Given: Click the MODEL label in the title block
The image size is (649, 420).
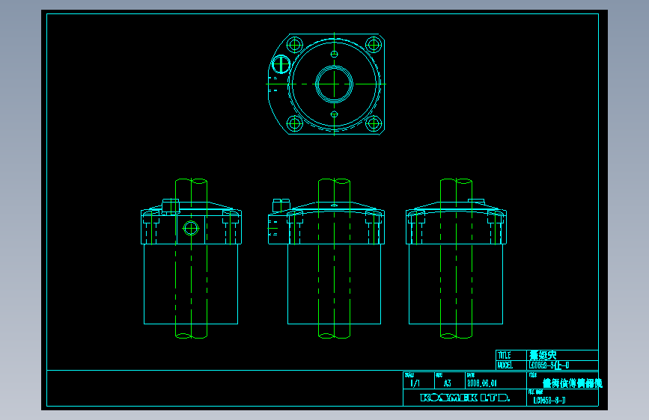Looking at the screenshot, I should point(505,365).
